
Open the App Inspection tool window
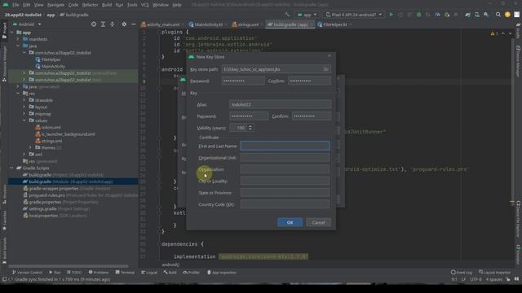[221, 273]
